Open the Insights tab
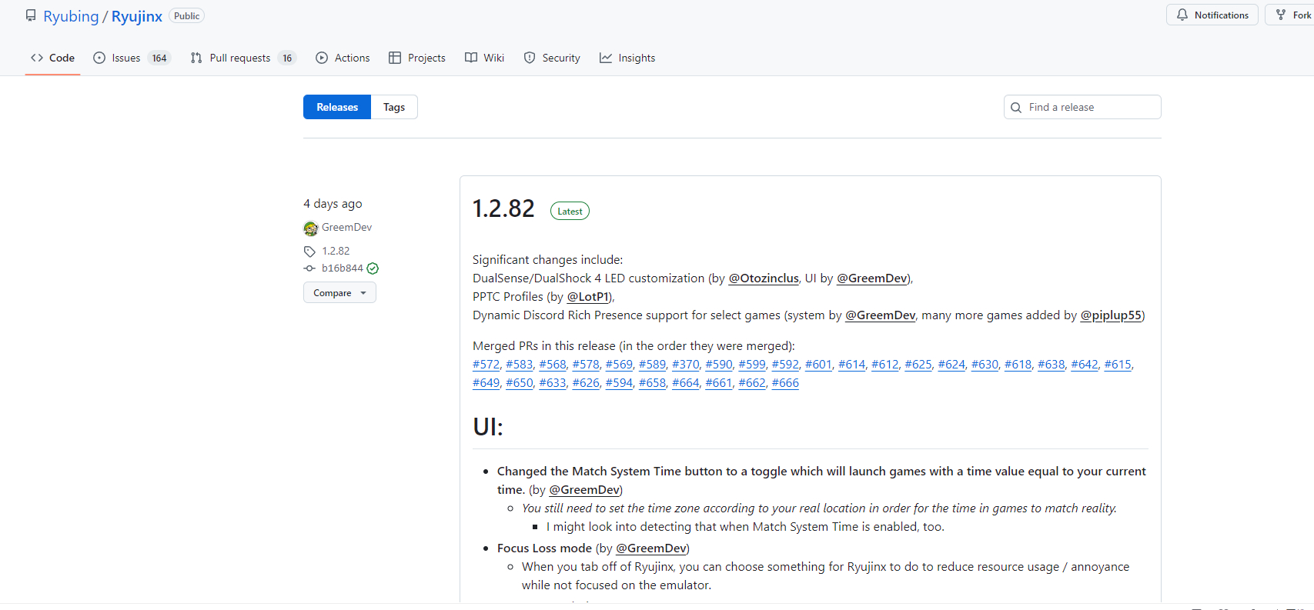1314x610 pixels. coord(627,58)
